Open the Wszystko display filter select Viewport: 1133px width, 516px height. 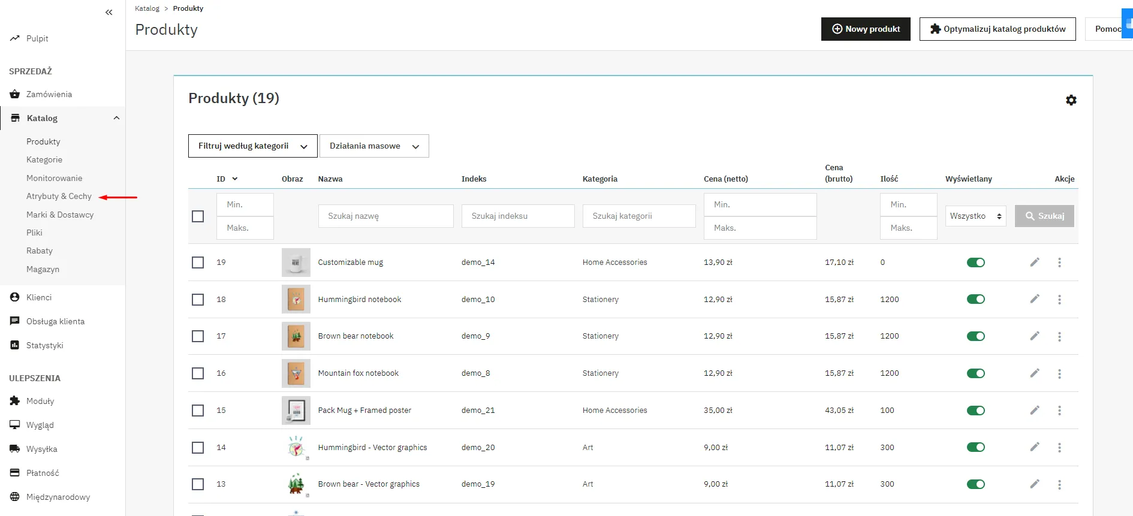pos(975,216)
